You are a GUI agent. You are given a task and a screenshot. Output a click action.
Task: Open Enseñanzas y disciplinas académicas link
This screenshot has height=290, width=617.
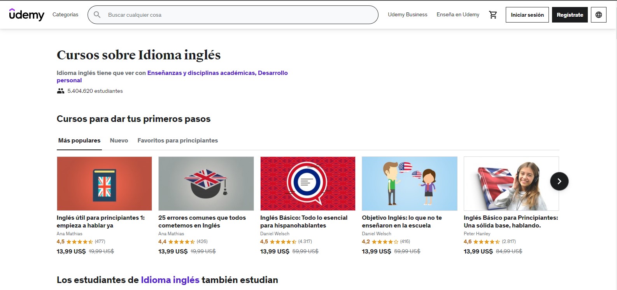coord(201,73)
